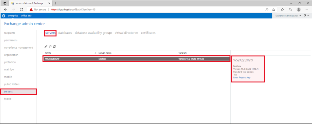
Task: Click the Enter Product Key link
Action: click(242, 78)
